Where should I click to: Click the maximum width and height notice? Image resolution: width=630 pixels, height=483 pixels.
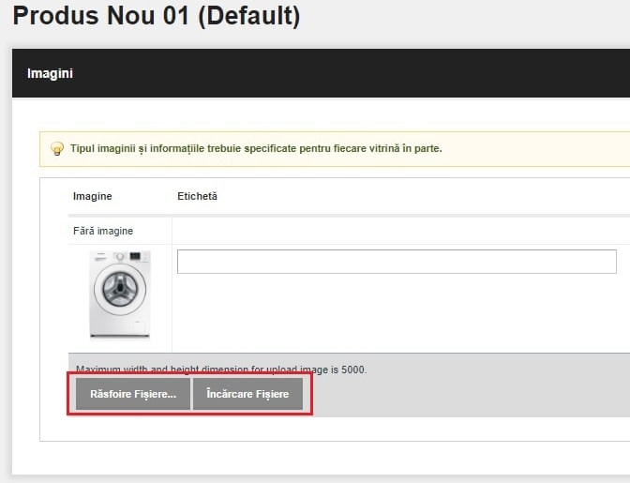(x=221, y=370)
